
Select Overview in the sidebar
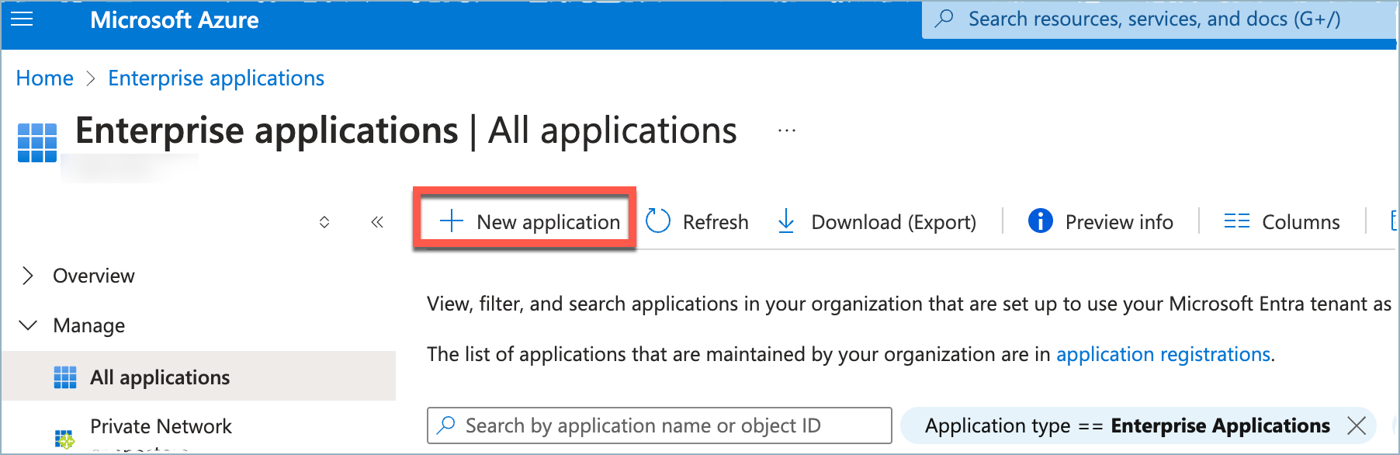coord(94,276)
